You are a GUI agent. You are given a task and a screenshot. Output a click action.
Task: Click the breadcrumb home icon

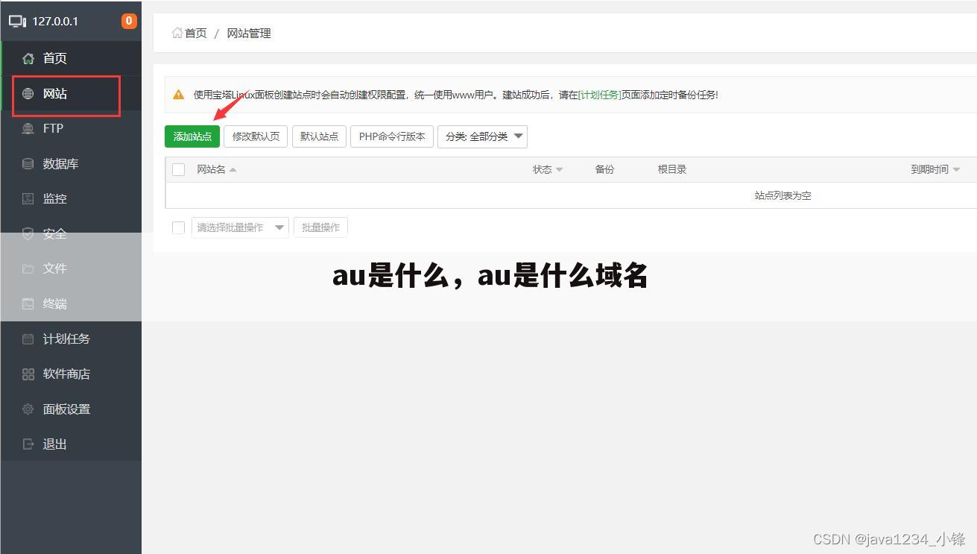pyautogui.click(x=177, y=33)
